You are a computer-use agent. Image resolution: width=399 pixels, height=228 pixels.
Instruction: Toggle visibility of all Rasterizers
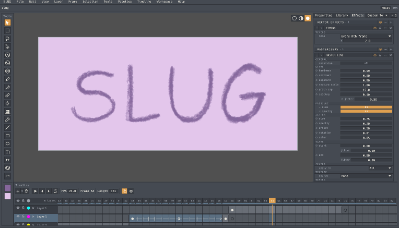(x=380, y=50)
